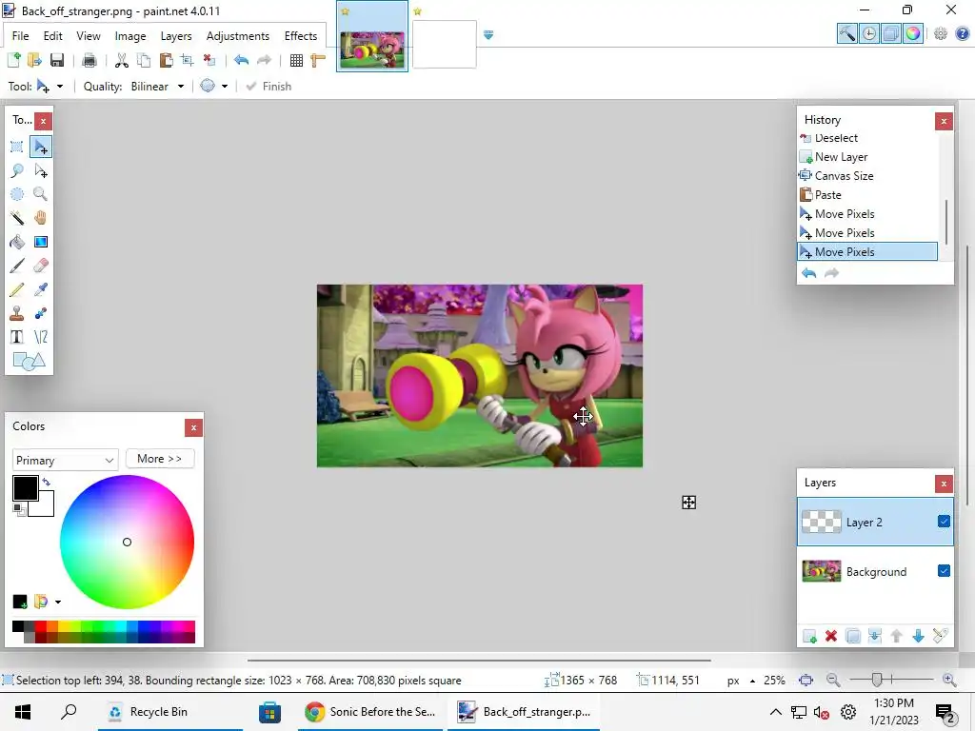Open the palette options dropdown arrow
Screen dimensions: 975x731
pyautogui.click(x=58, y=602)
